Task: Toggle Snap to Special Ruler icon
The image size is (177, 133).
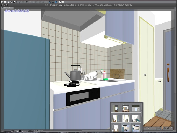Action: click(x=53, y=2)
